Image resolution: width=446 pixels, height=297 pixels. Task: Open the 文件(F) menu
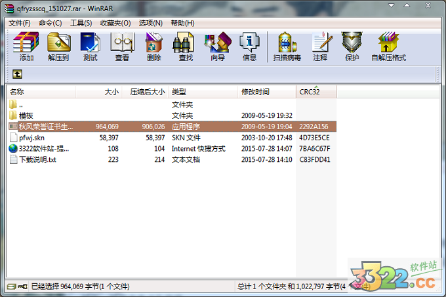[x=19, y=23]
